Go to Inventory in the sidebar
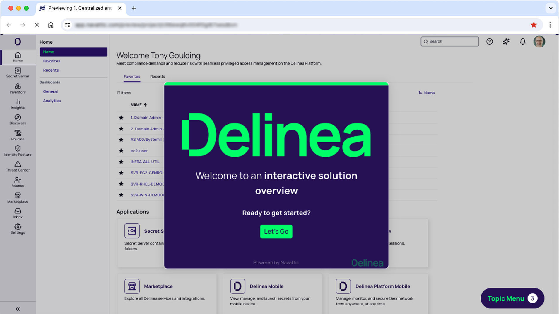This screenshot has width=559, height=314. (18, 89)
